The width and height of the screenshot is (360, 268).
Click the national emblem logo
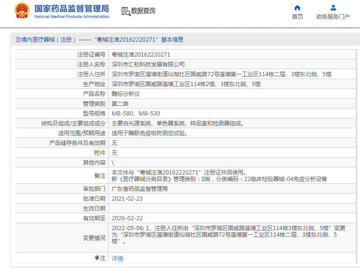pyautogui.click(x=22, y=11)
